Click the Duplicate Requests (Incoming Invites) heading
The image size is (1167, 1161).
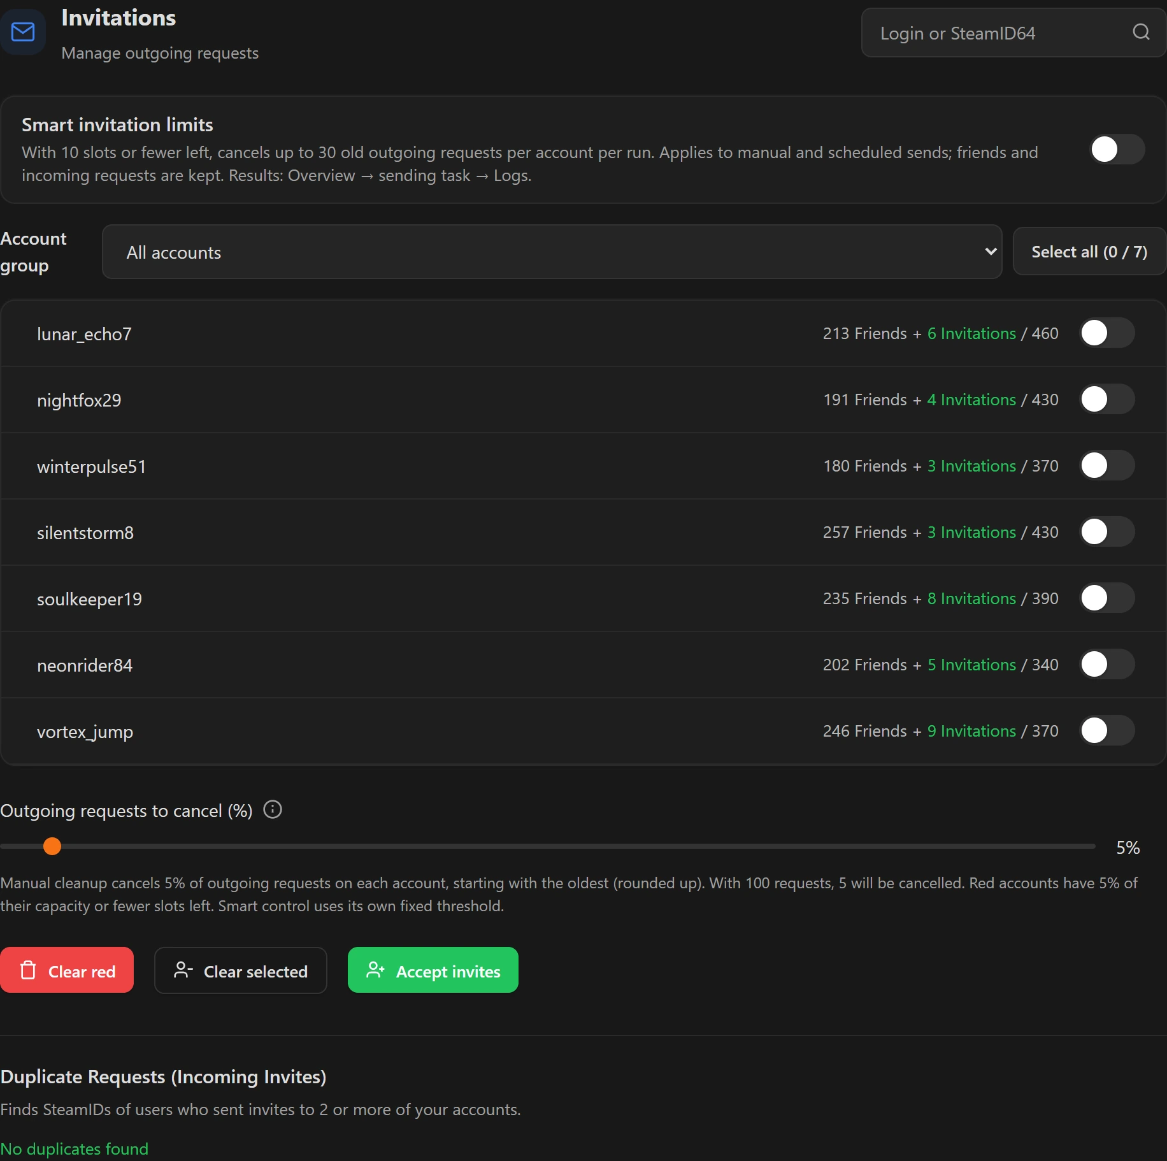(163, 1077)
